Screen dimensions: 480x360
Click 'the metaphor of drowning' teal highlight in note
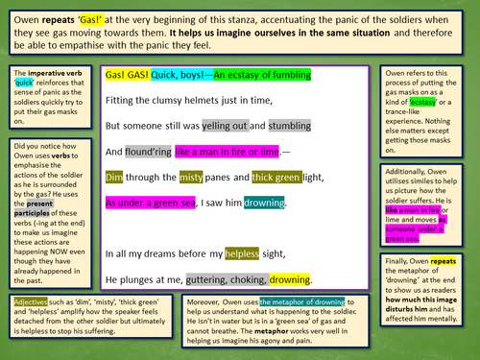[x=302, y=301]
